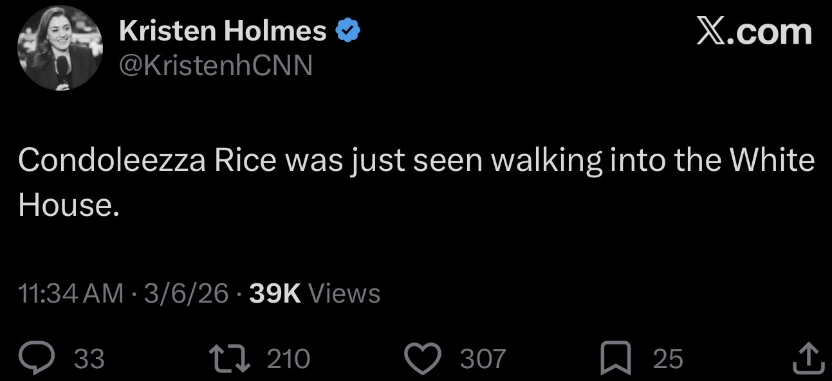Click the 3/6/26 date
The width and height of the screenshot is (832, 381).
pyautogui.click(x=187, y=294)
